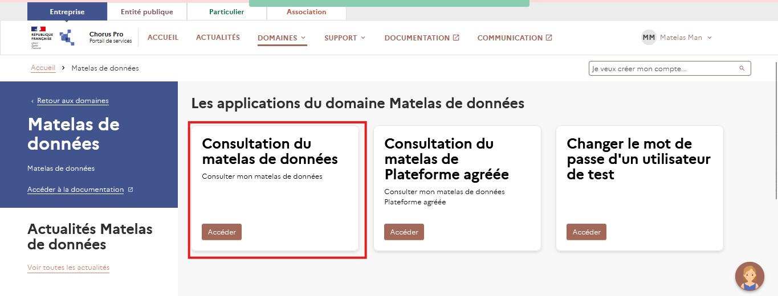
Task: Click the 'Matelas de données' breadcrumb text
Action: [x=105, y=68]
